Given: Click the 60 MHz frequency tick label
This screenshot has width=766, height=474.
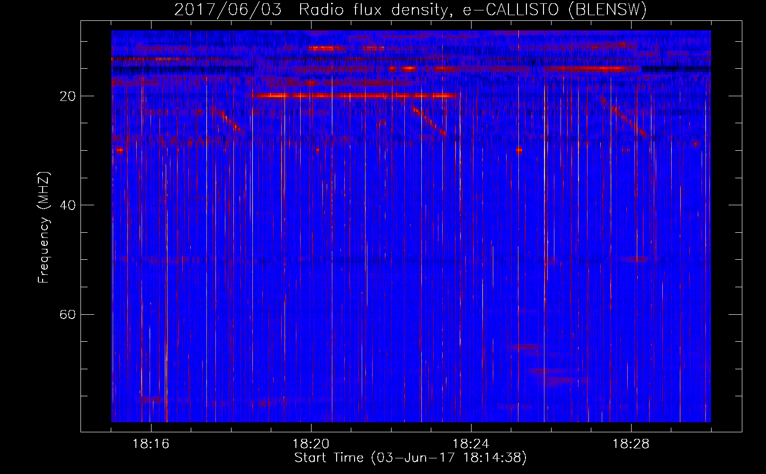Looking at the screenshot, I should pyautogui.click(x=68, y=314).
